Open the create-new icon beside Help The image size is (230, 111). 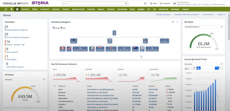(145, 3)
